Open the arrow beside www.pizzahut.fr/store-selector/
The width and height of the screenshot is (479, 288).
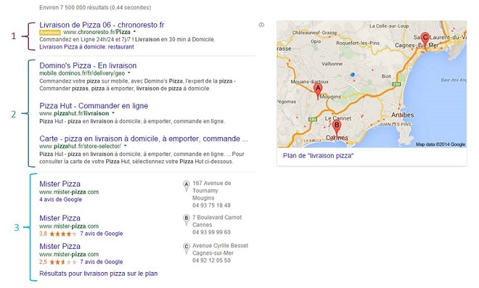point(125,146)
